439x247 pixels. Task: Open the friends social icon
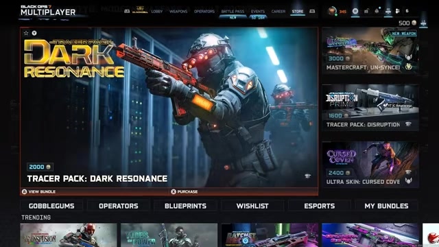click(398, 11)
